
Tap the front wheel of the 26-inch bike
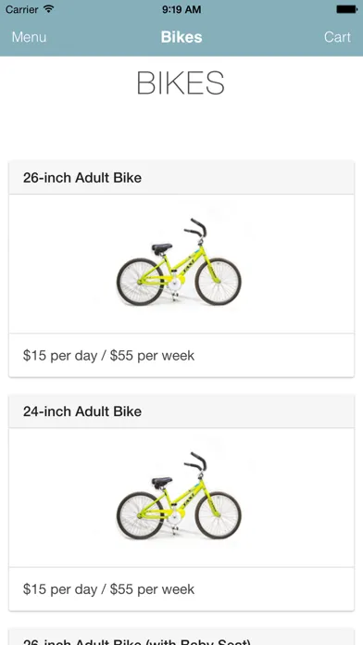click(218, 282)
